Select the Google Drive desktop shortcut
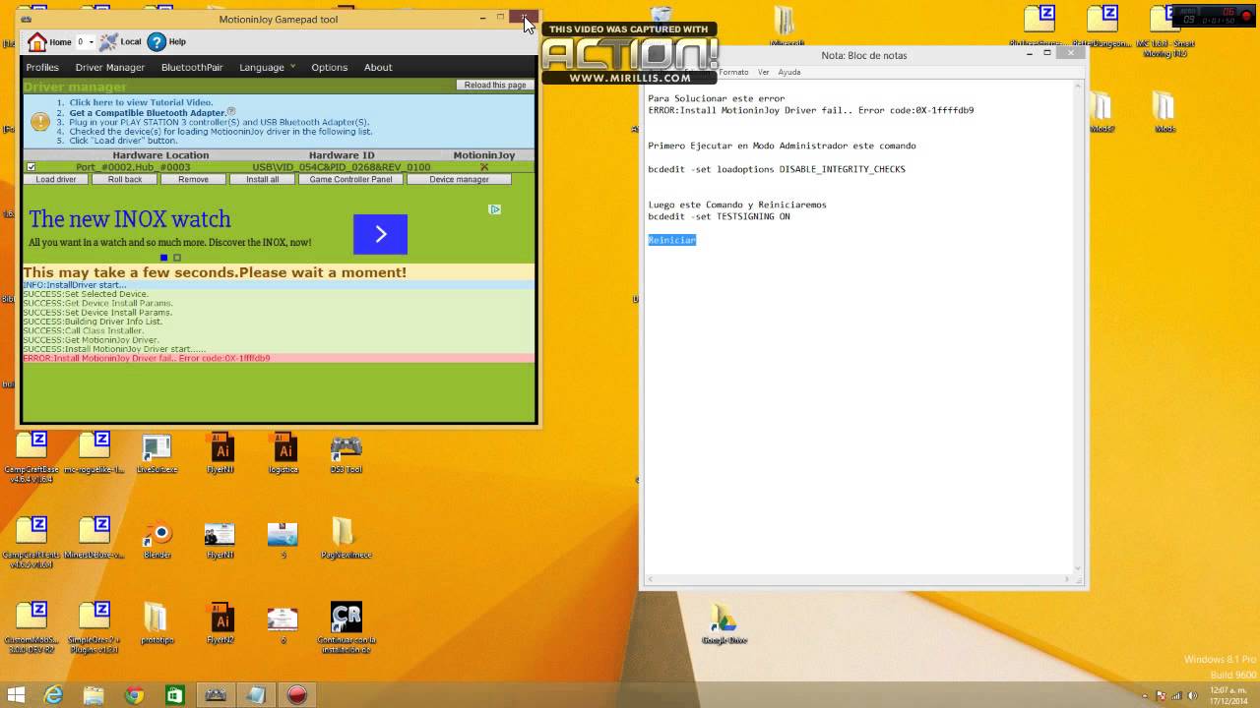The width and height of the screenshot is (1260, 708). [x=724, y=625]
